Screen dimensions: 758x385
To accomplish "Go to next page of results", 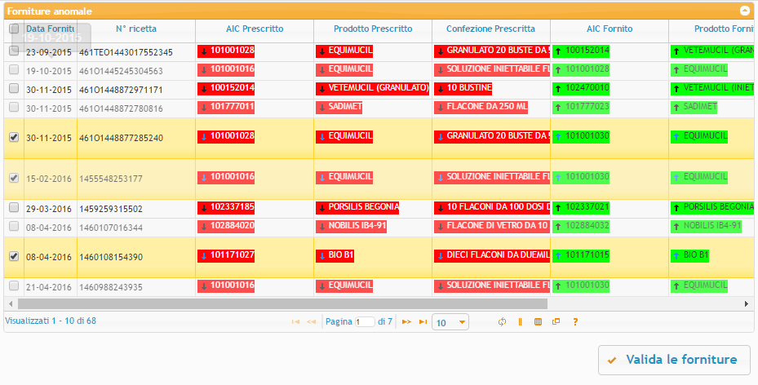I will pos(406,321).
